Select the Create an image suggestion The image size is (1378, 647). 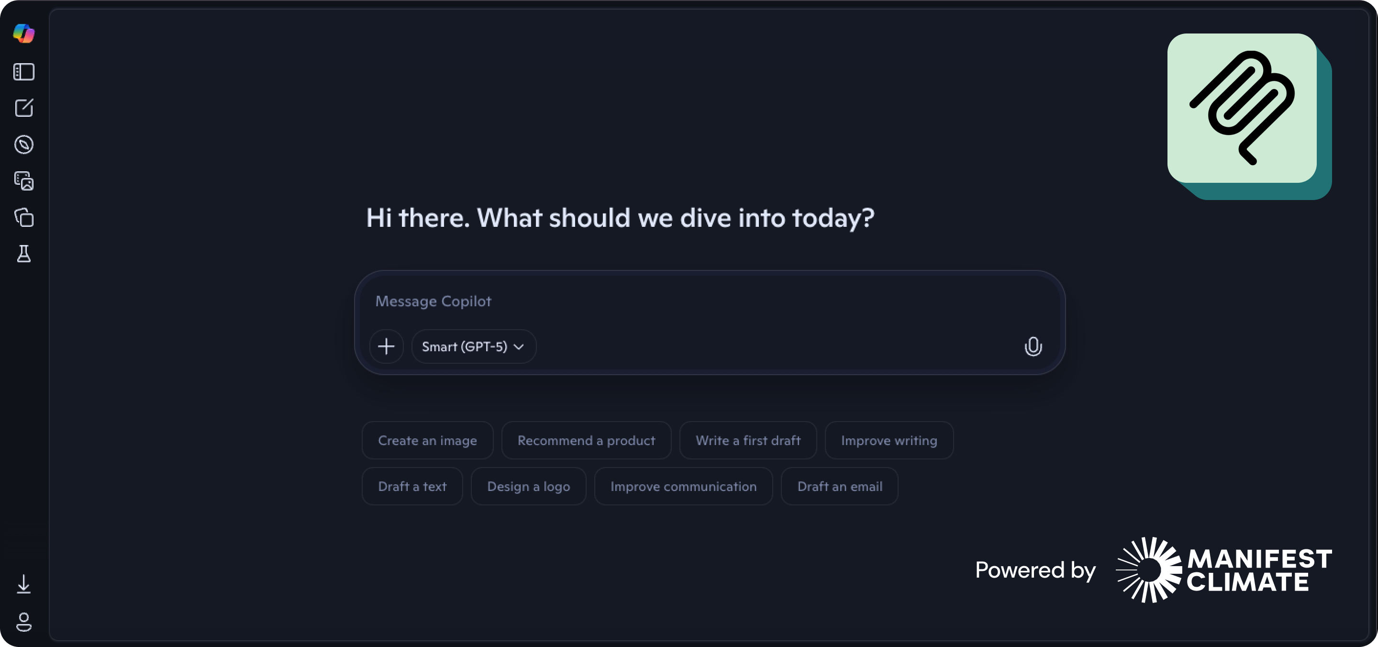[x=427, y=440]
